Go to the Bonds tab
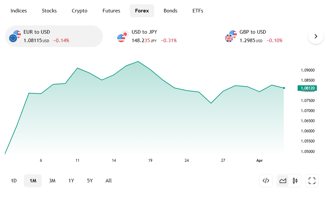 [x=171, y=11]
